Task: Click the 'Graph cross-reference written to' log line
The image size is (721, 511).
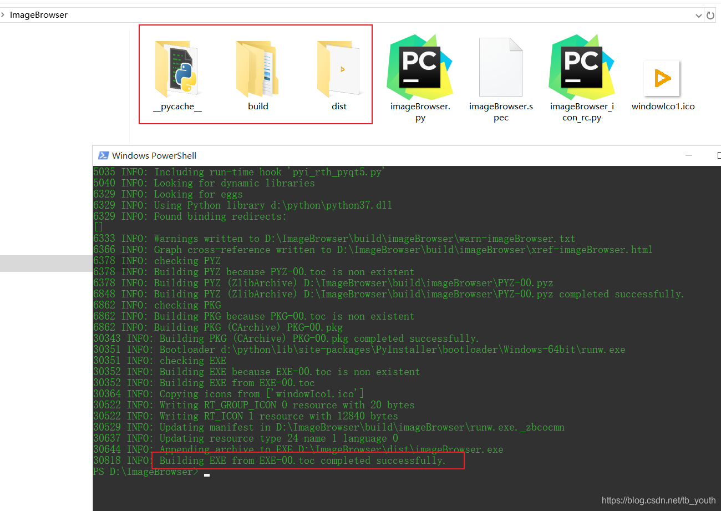Action: coord(373,250)
